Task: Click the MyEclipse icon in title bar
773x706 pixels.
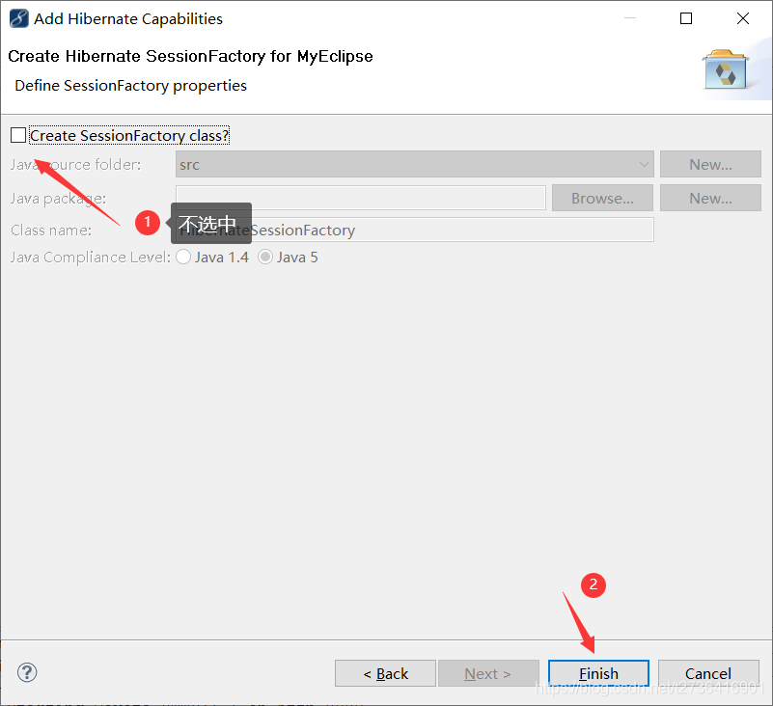Action: click(x=19, y=18)
